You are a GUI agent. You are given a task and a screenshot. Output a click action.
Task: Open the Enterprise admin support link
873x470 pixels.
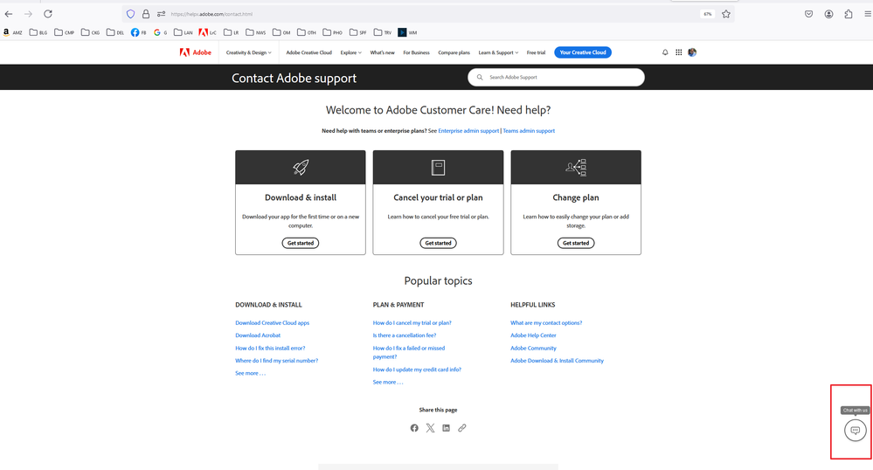tap(468, 131)
